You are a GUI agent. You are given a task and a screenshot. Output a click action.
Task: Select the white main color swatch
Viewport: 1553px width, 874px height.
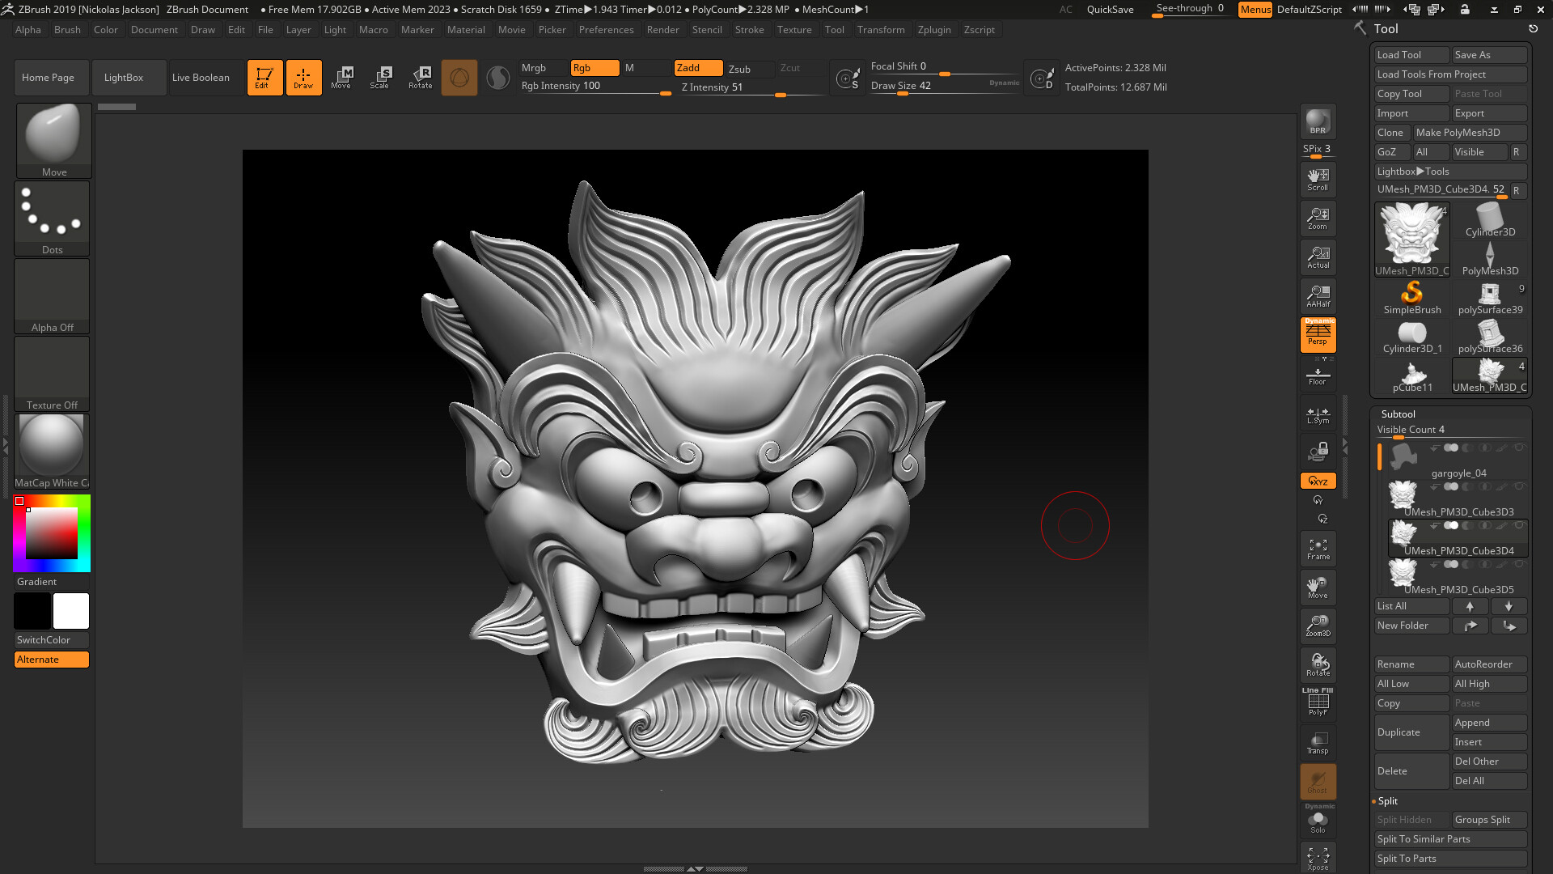[x=71, y=611]
